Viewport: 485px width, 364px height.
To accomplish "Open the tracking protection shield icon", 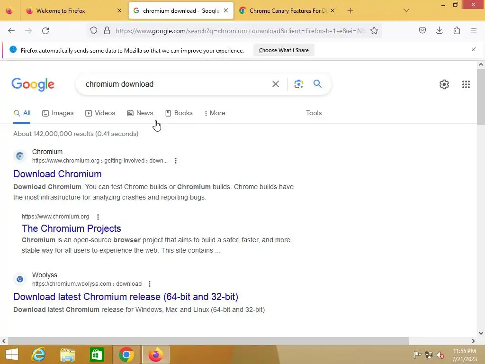I will point(94,30).
